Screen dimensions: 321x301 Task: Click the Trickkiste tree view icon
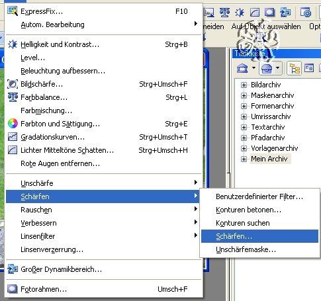pos(295,68)
